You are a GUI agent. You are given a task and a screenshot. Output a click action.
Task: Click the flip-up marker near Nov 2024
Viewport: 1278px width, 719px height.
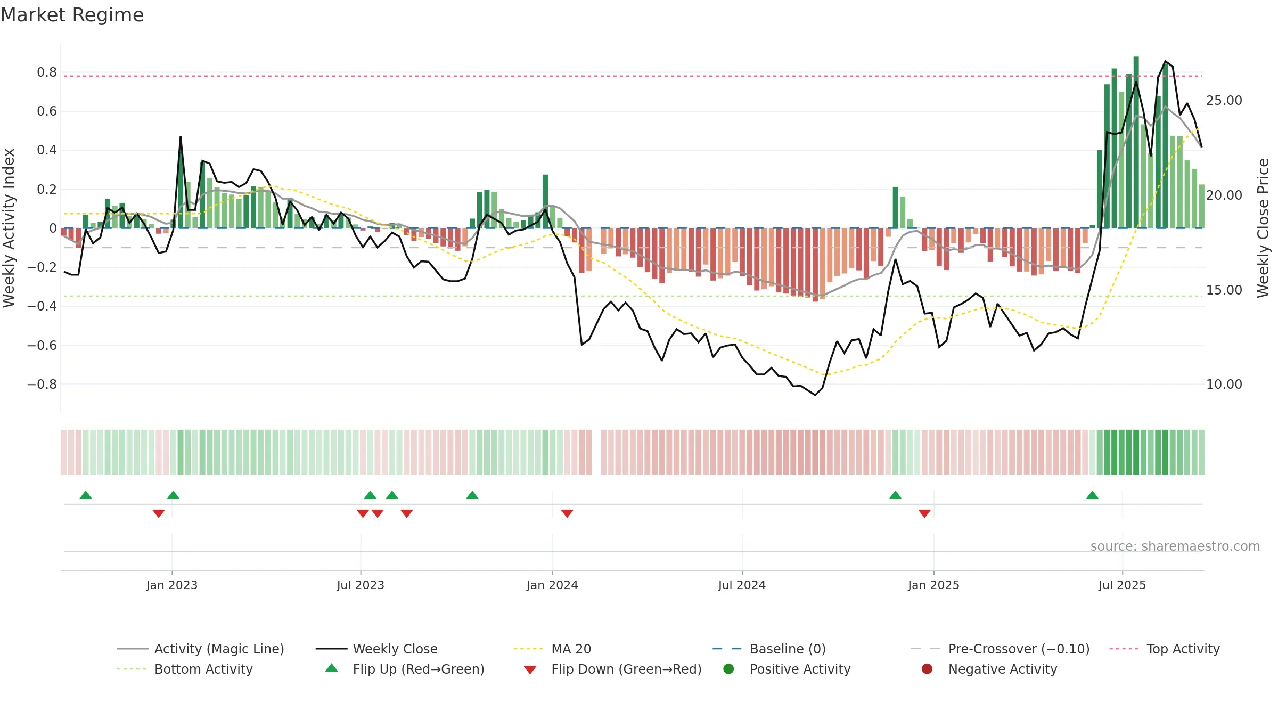pyautogui.click(x=896, y=495)
